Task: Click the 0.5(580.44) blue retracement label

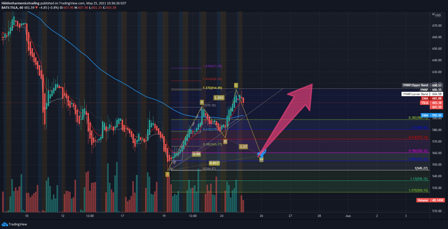Action: [x=420, y=127]
